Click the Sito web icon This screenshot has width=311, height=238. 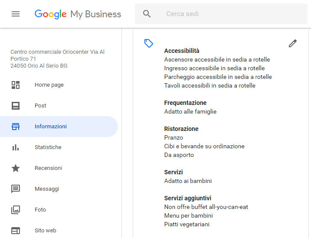click(16, 231)
